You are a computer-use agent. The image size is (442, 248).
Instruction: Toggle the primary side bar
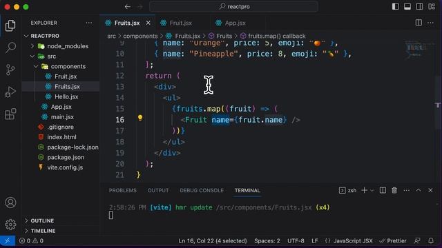click(x=396, y=6)
